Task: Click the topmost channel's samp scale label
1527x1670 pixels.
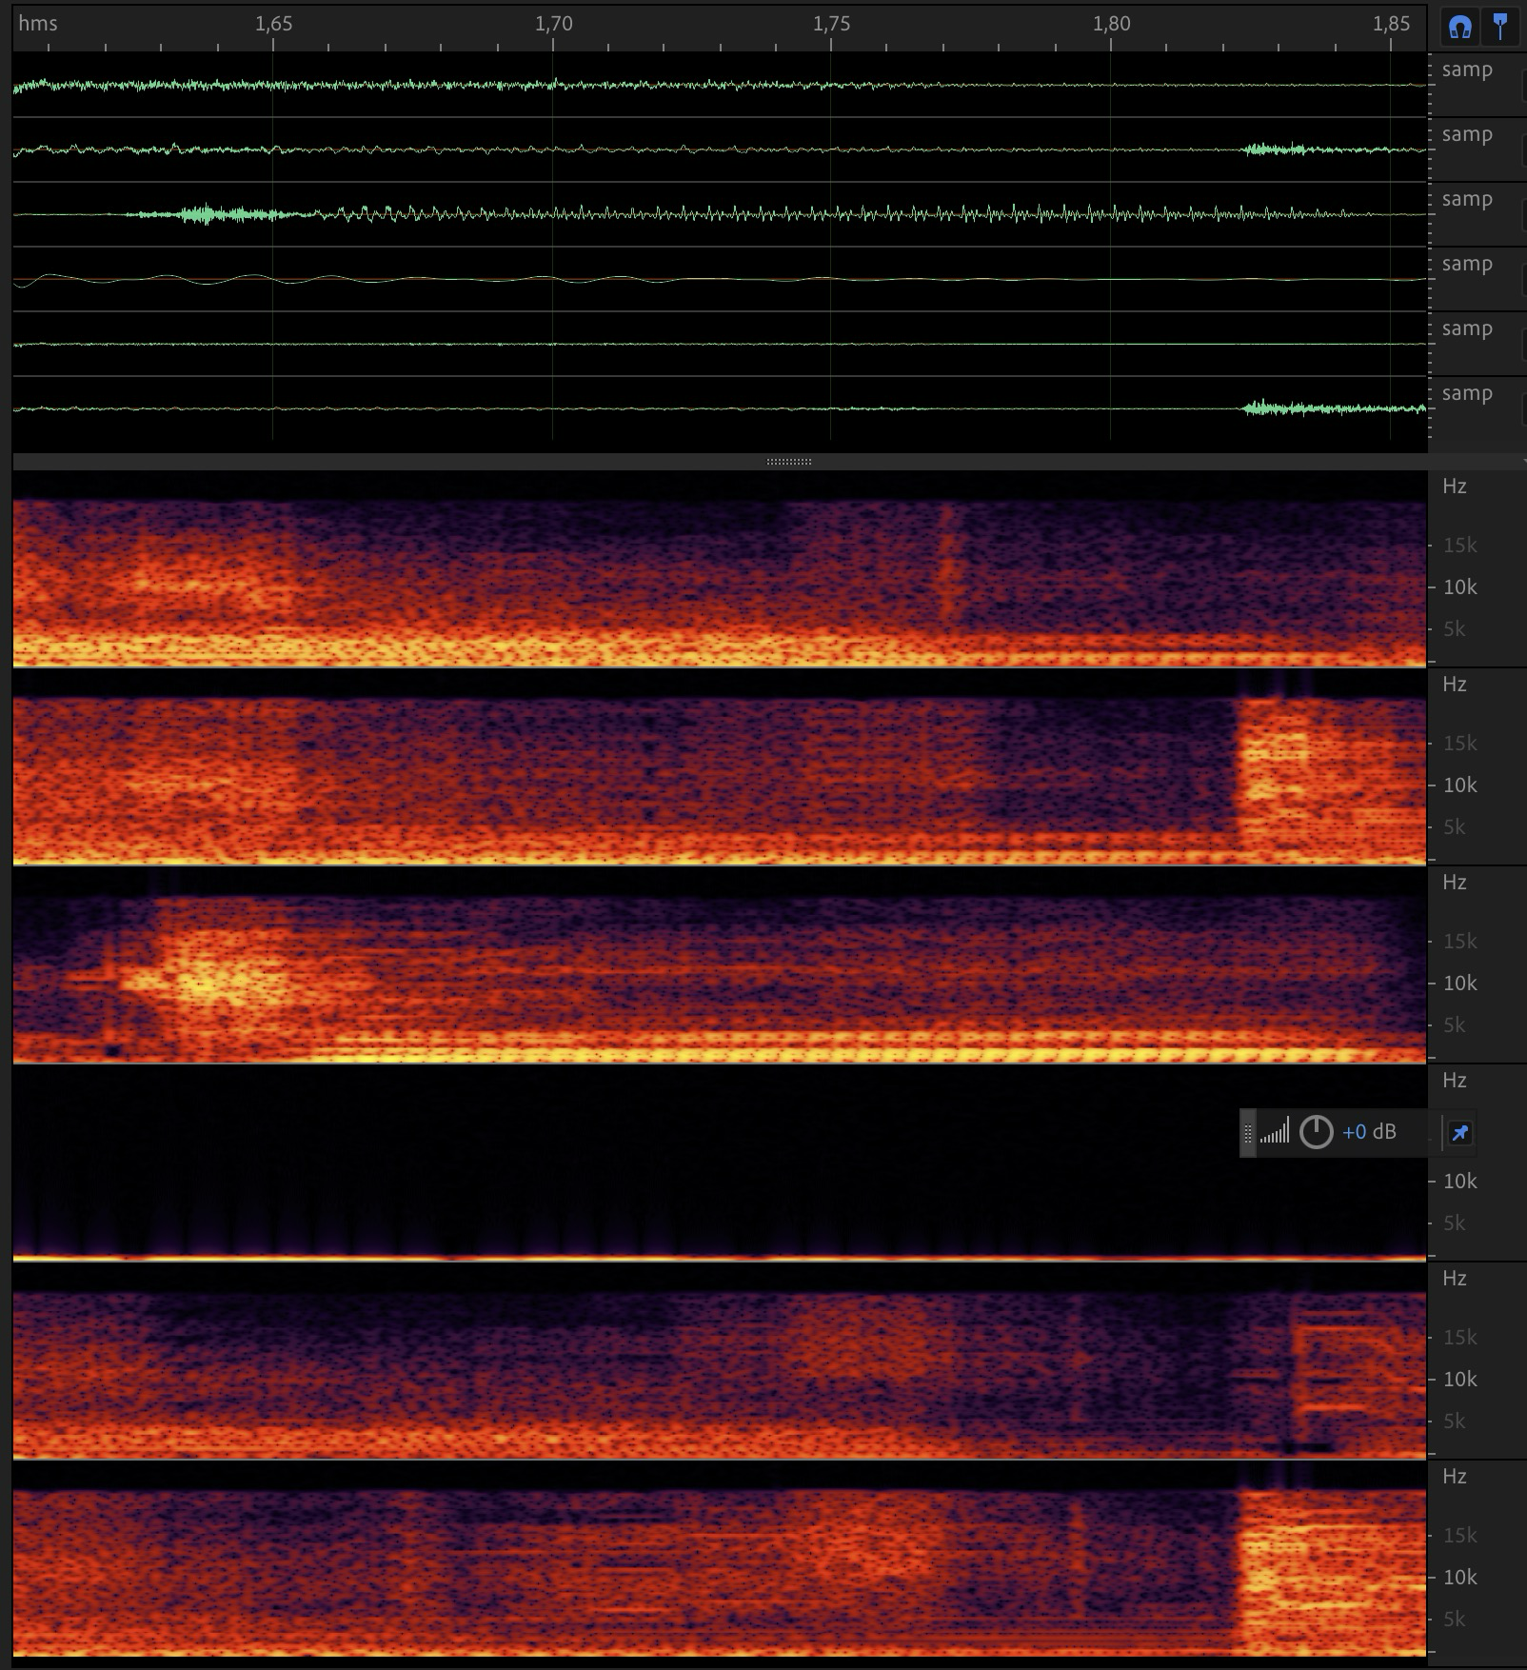Action: point(1466,70)
